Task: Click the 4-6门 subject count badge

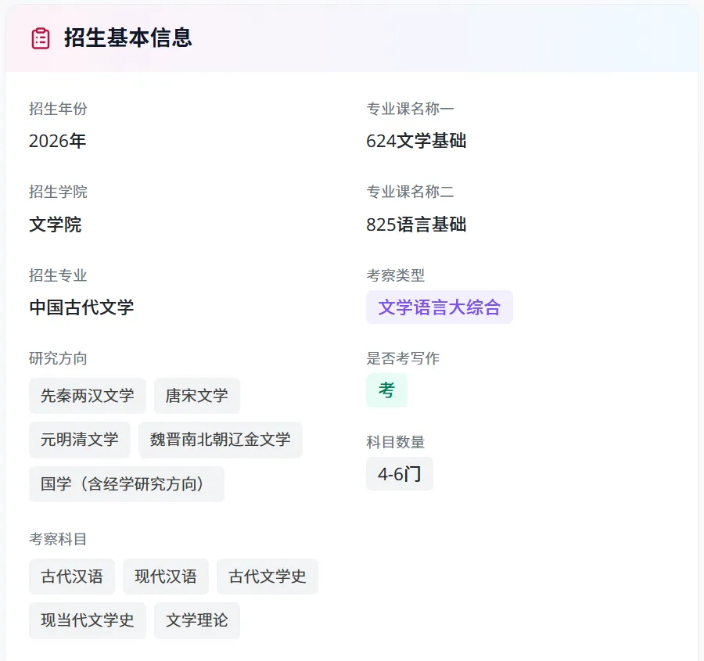Action: coord(399,474)
